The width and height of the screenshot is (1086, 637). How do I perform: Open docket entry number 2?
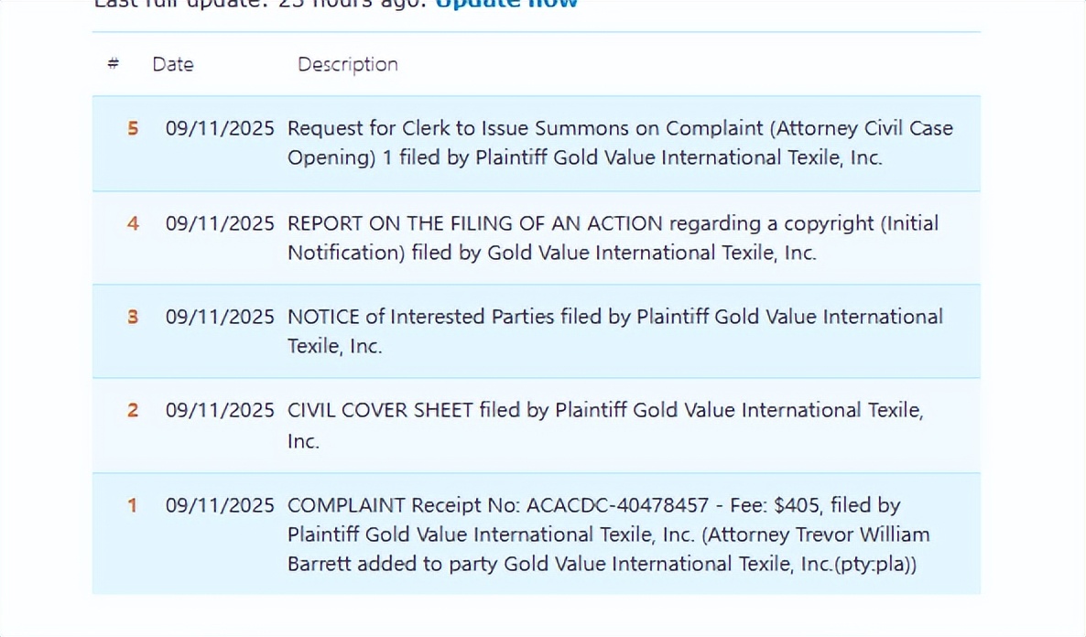pyautogui.click(x=133, y=410)
